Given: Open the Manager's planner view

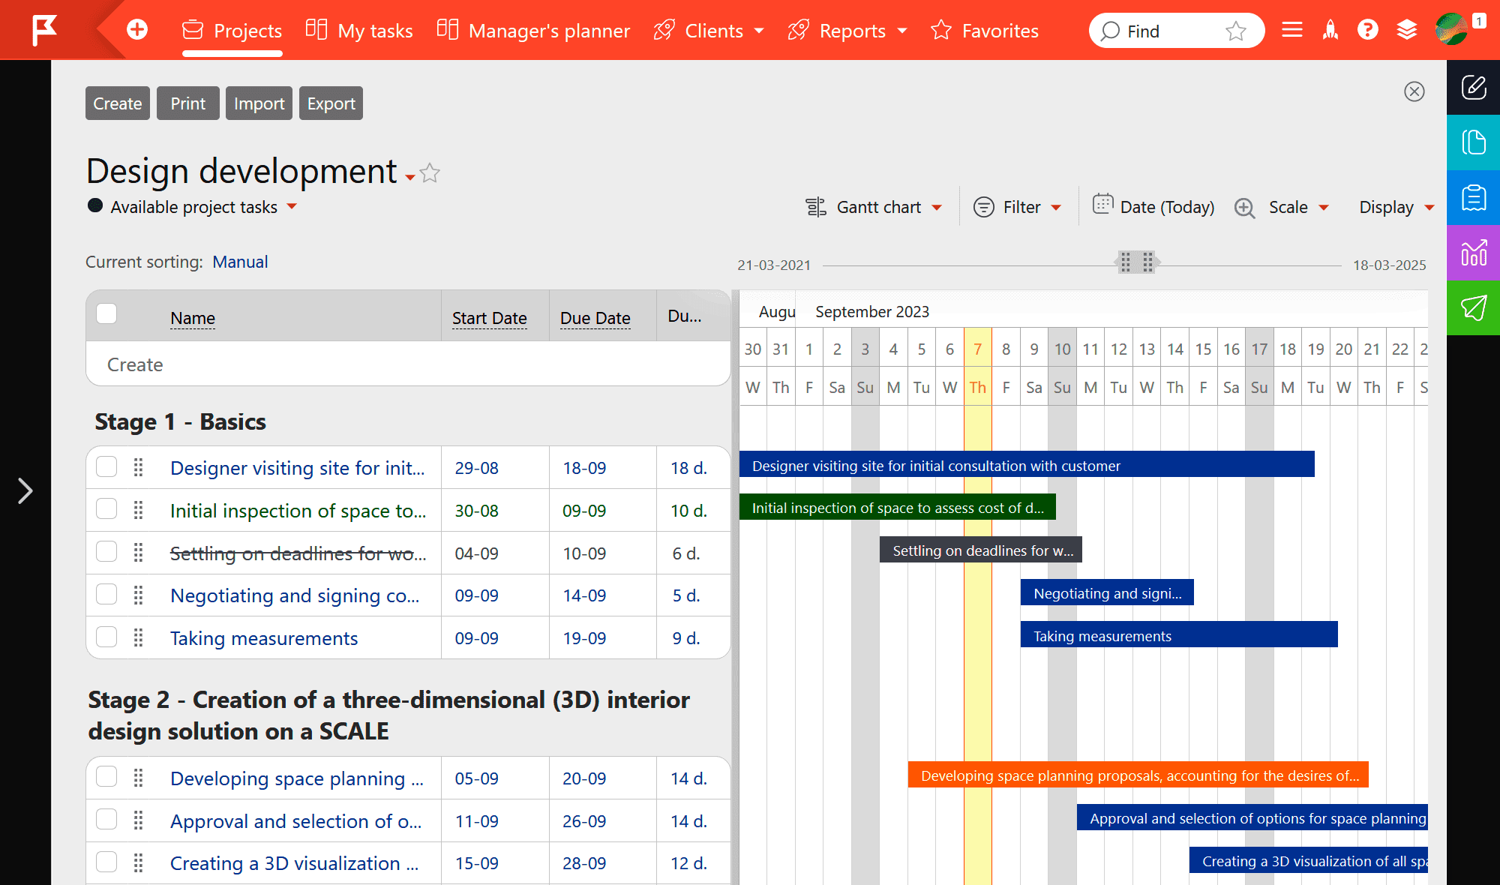Looking at the screenshot, I should click(x=533, y=30).
